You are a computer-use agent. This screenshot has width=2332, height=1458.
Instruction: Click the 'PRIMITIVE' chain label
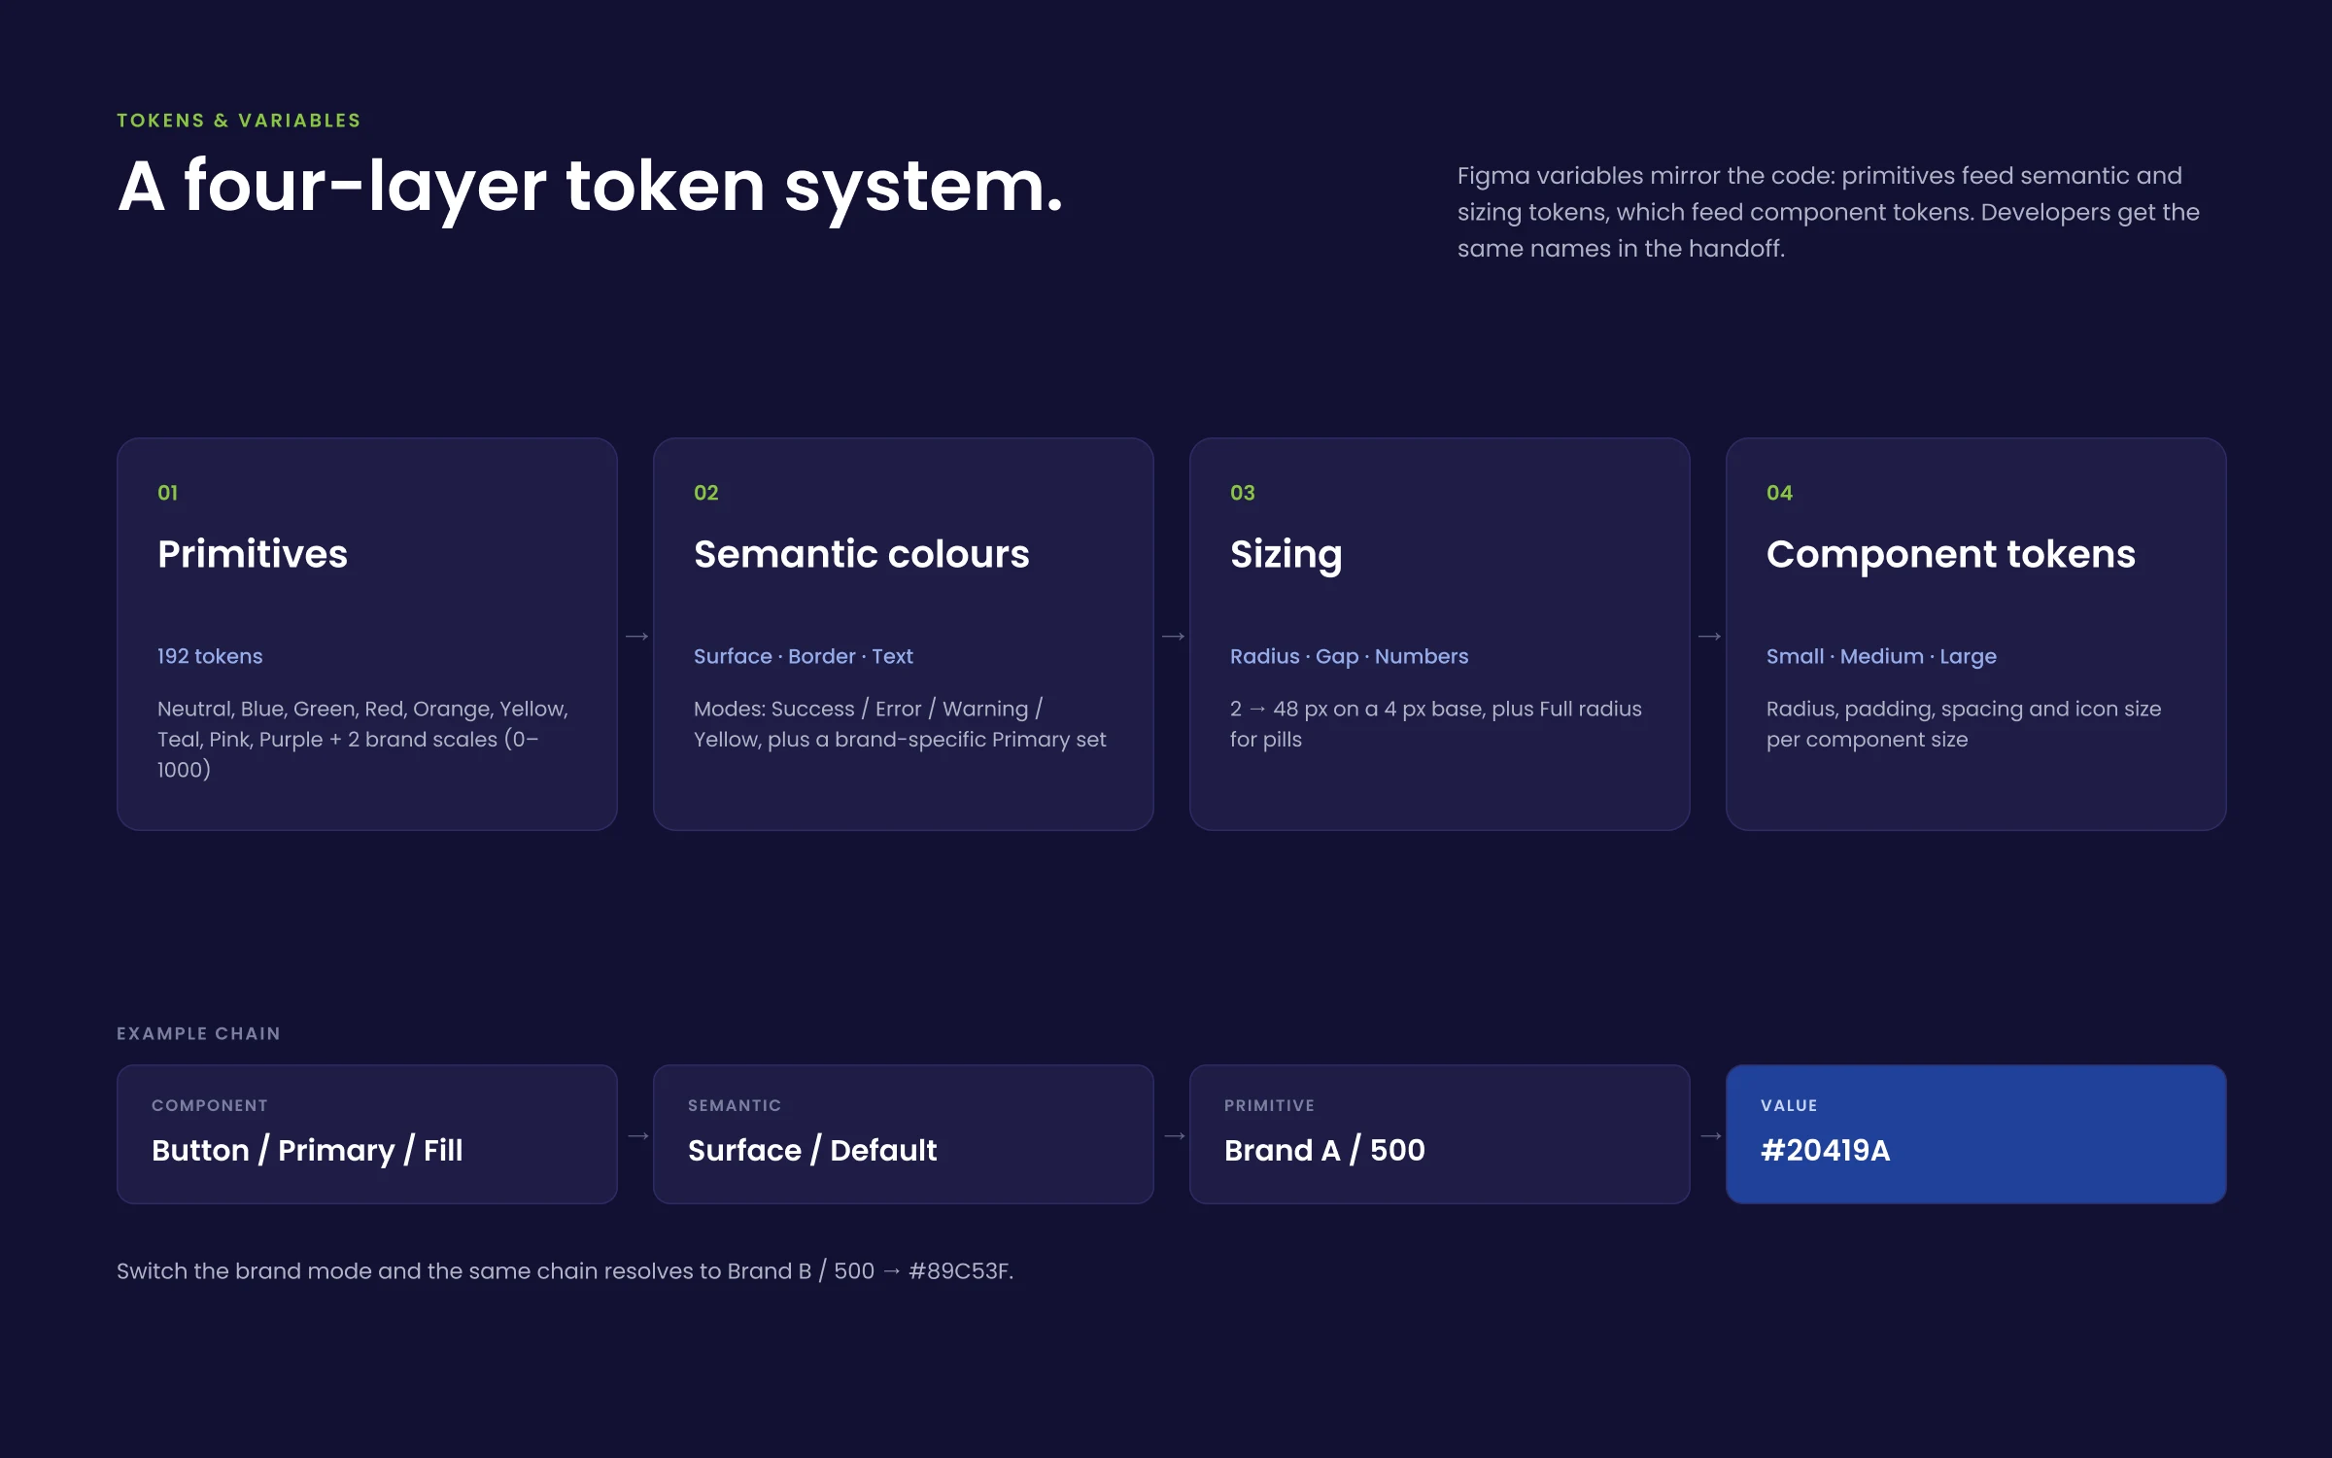tap(1269, 1105)
